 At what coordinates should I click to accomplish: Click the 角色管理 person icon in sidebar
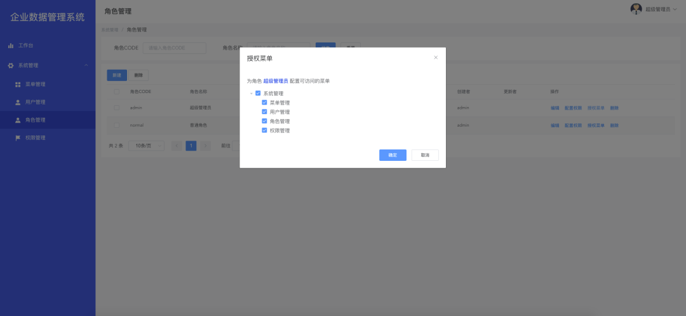(x=18, y=120)
